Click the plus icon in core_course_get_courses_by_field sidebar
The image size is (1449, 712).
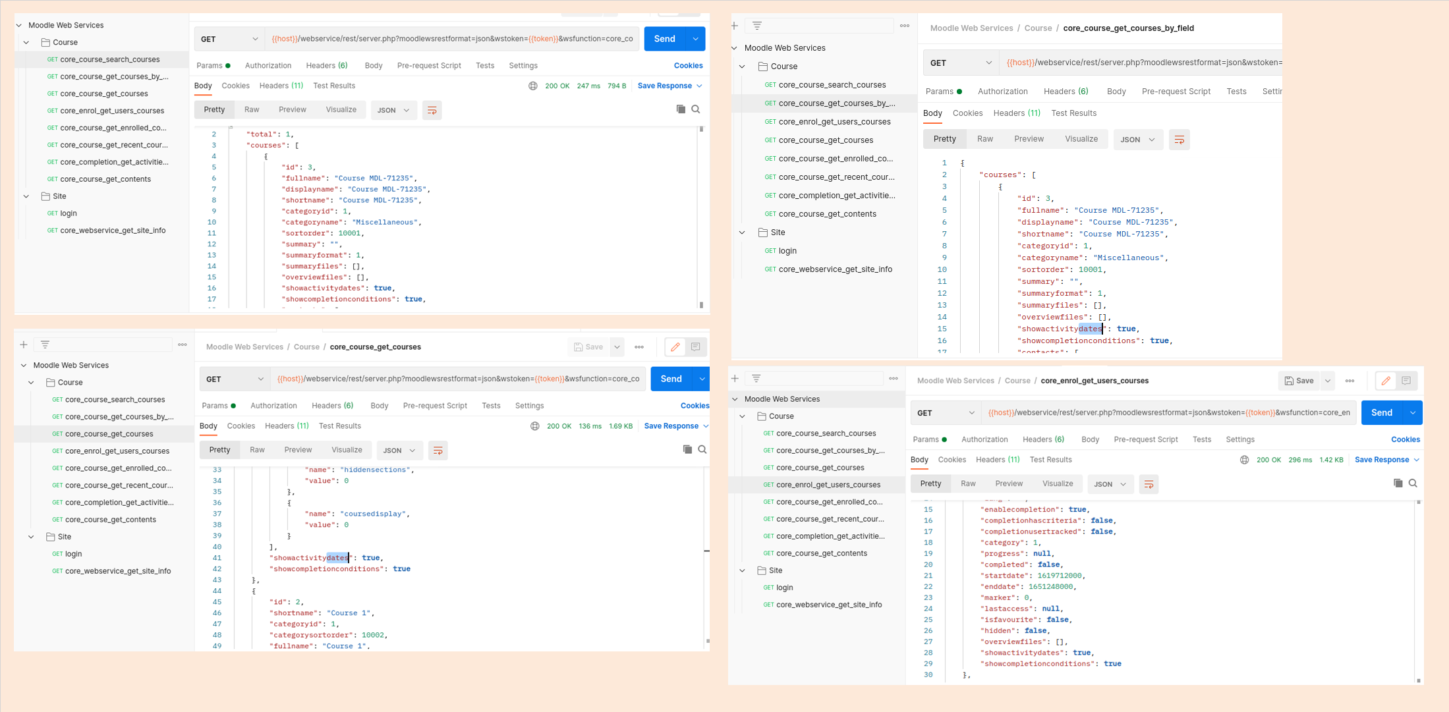tap(735, 26)
